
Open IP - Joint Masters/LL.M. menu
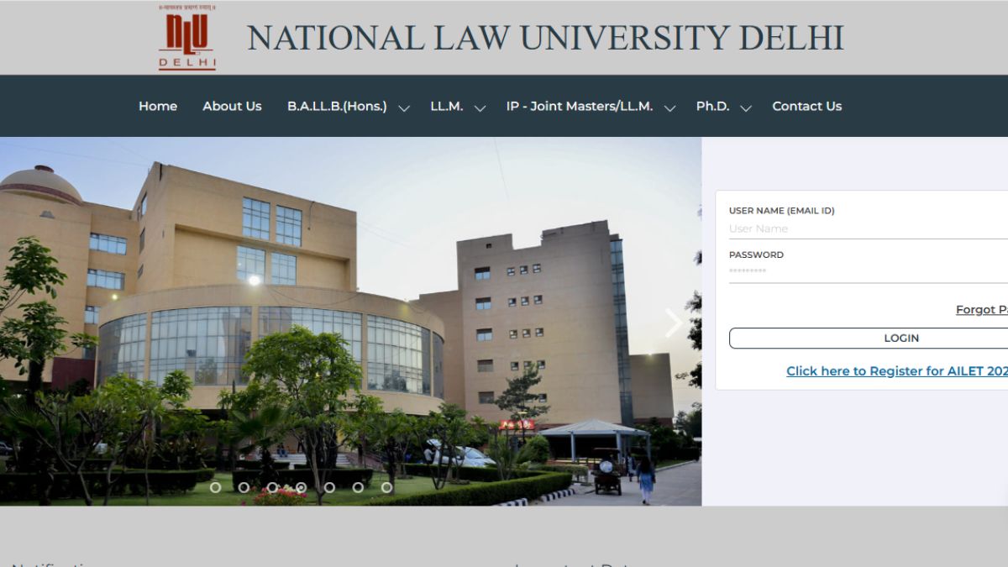(580, 106)
